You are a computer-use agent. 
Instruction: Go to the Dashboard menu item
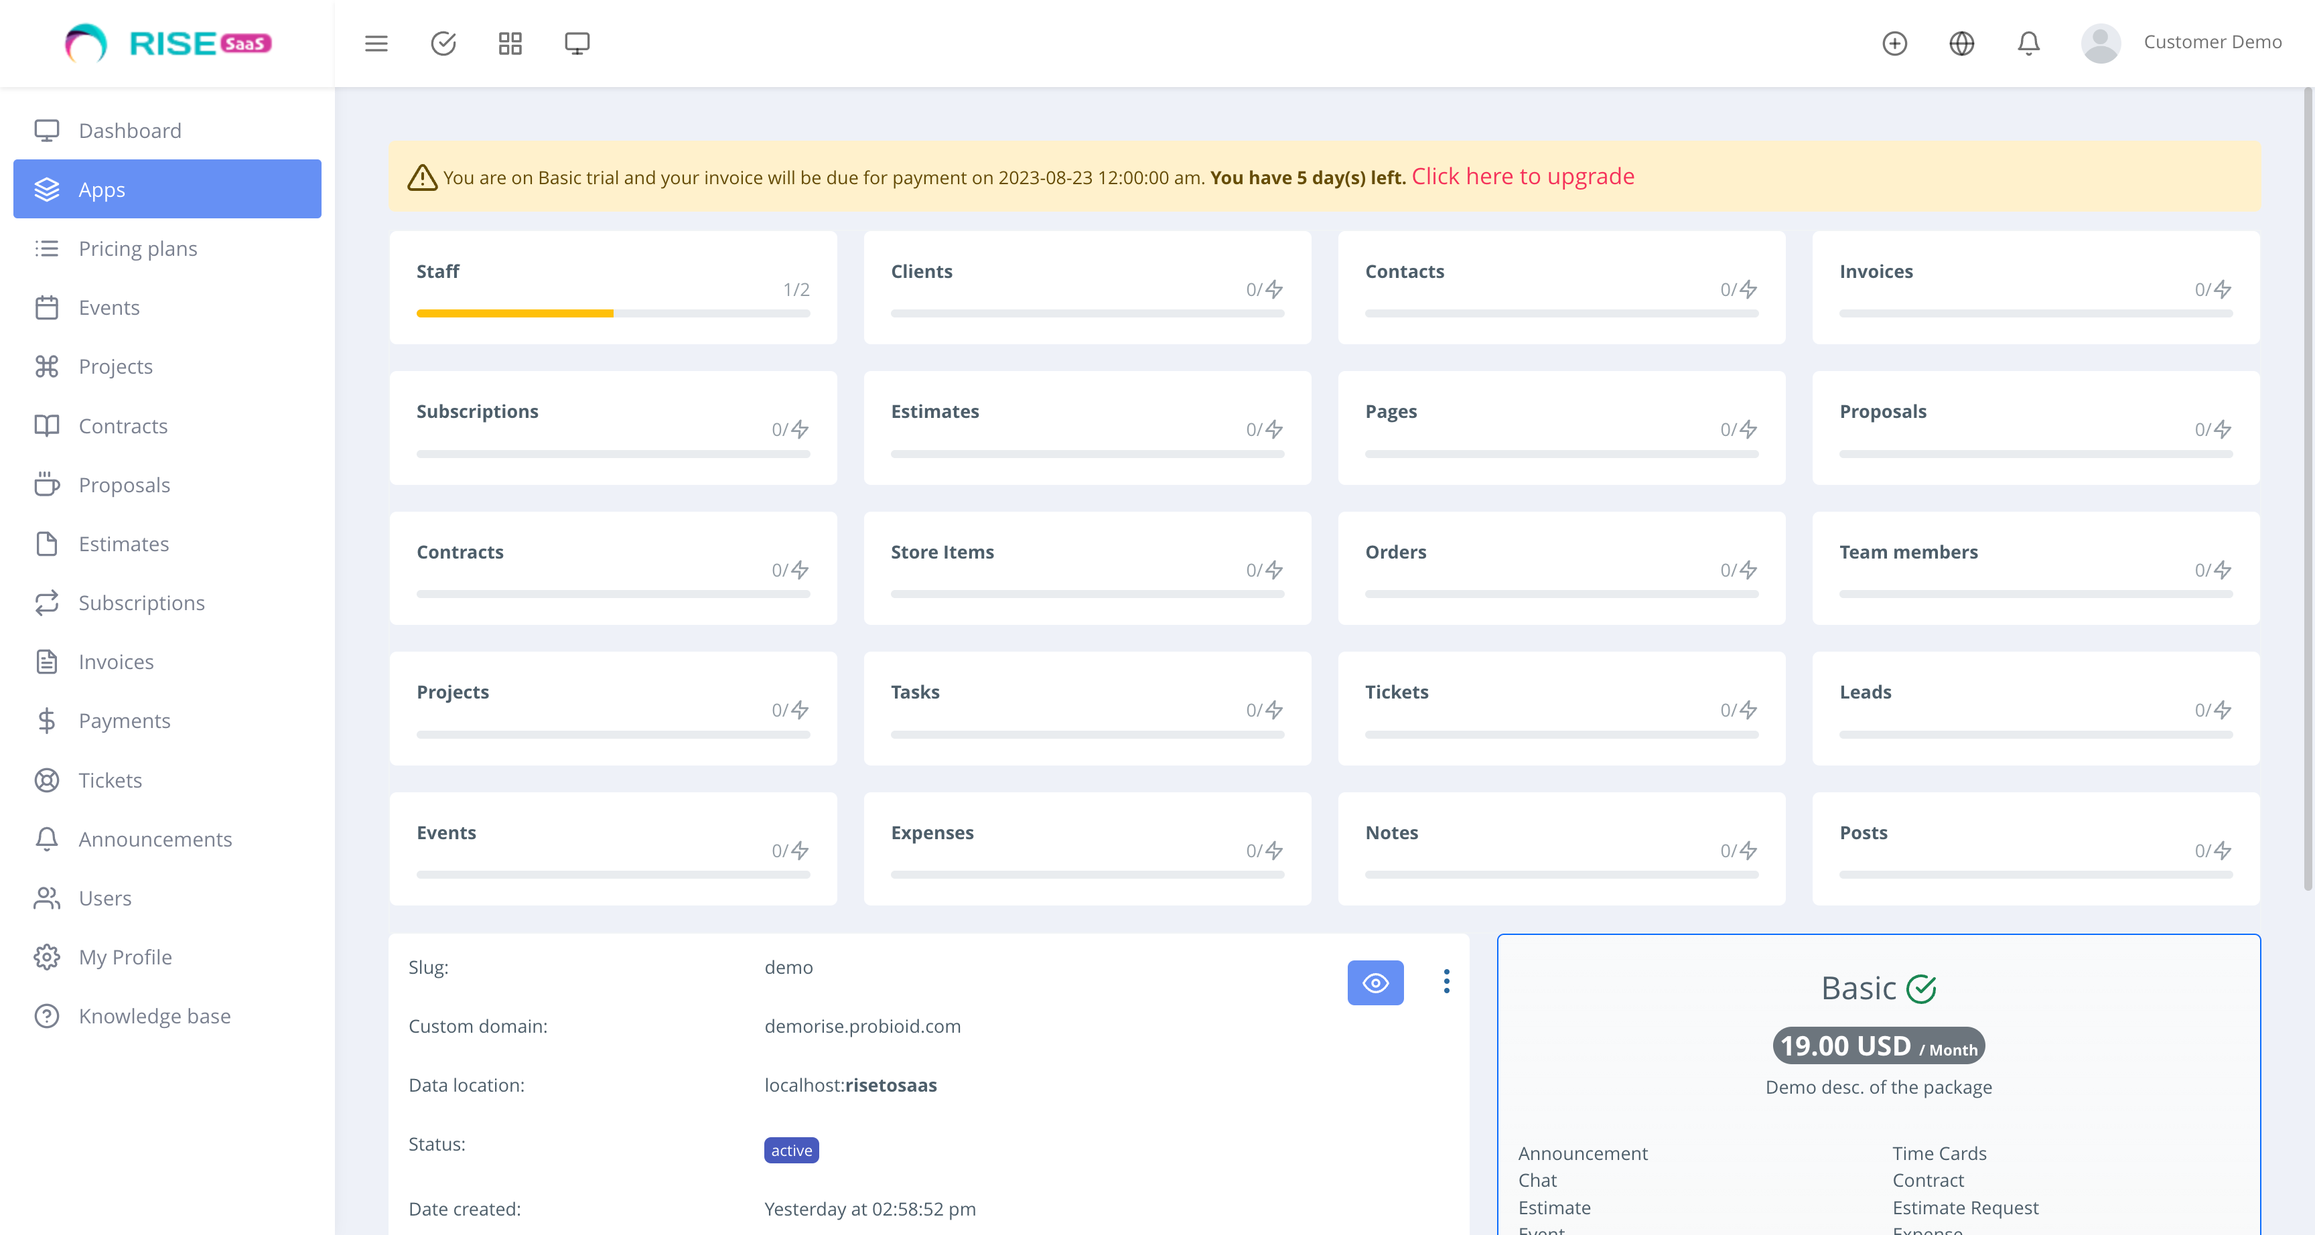tap(129, 131)
